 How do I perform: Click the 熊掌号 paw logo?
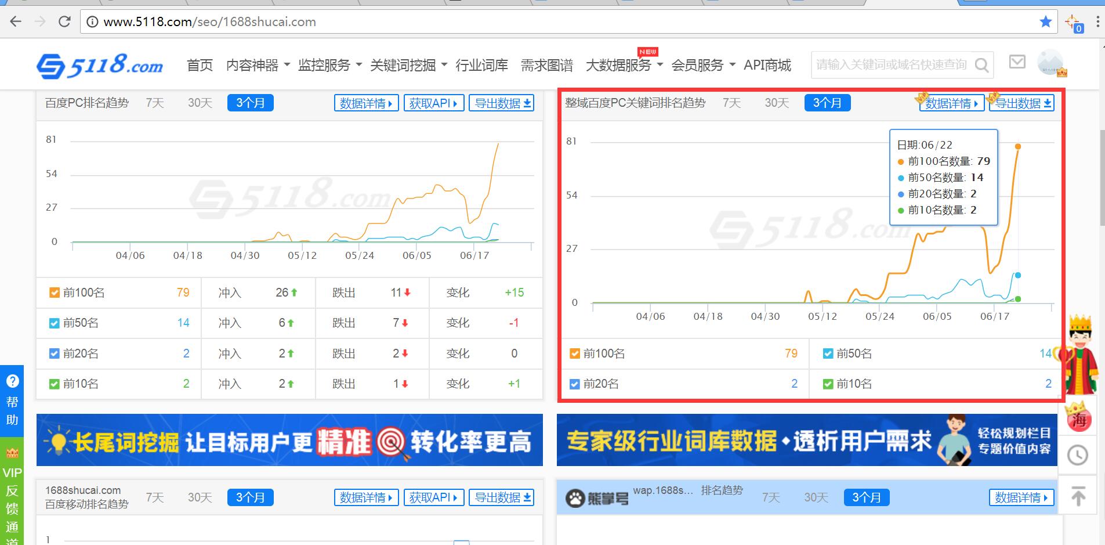(597, 498)
